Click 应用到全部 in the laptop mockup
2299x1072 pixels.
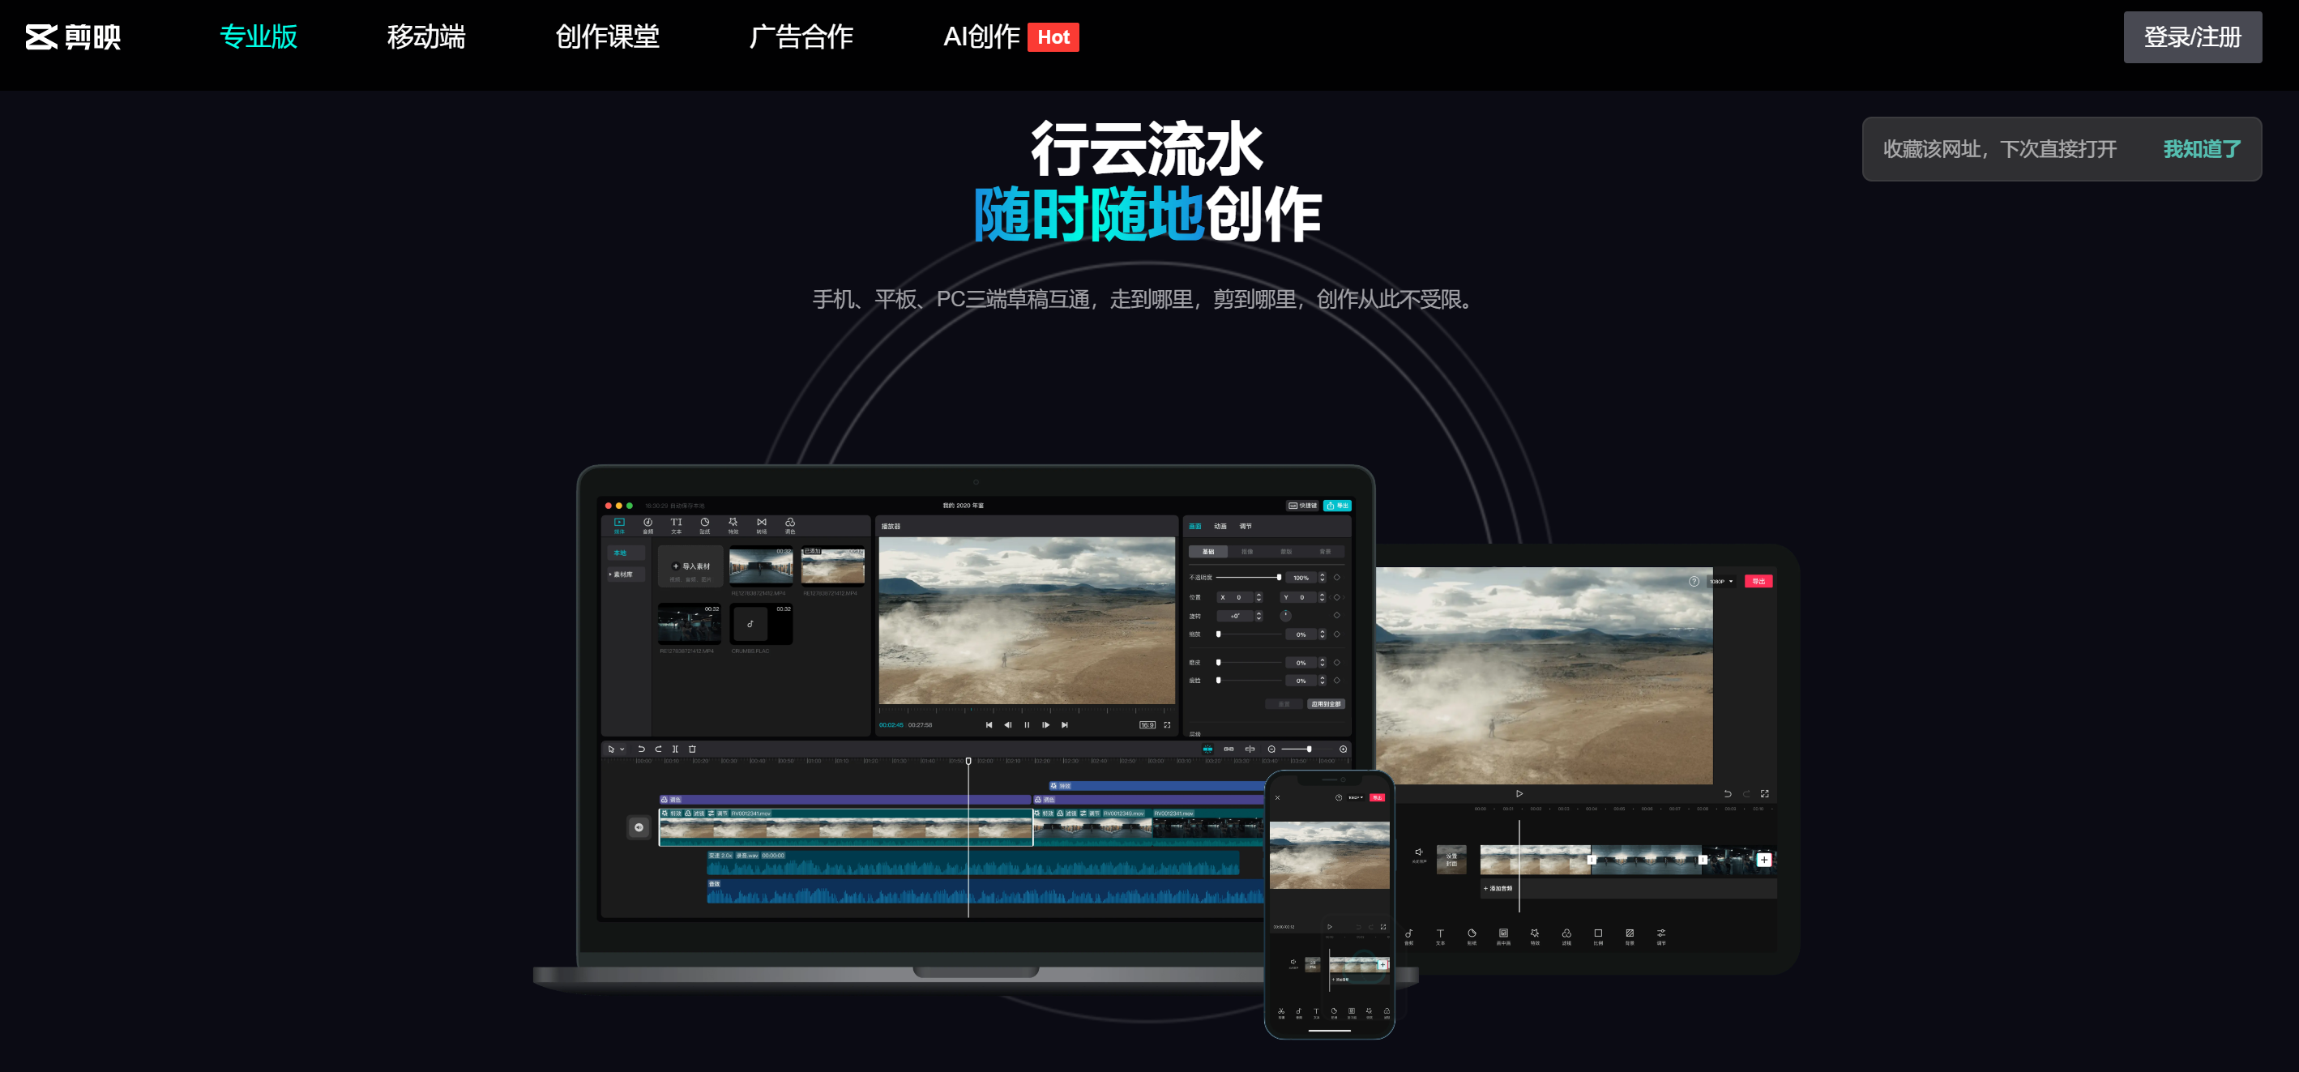point(1327,704)
